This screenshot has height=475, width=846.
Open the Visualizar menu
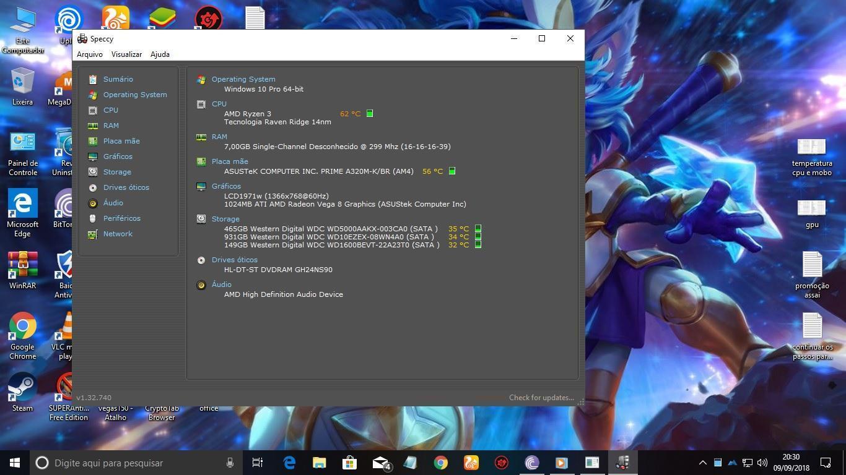click(126, 54)
